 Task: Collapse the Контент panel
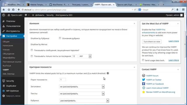134,23
